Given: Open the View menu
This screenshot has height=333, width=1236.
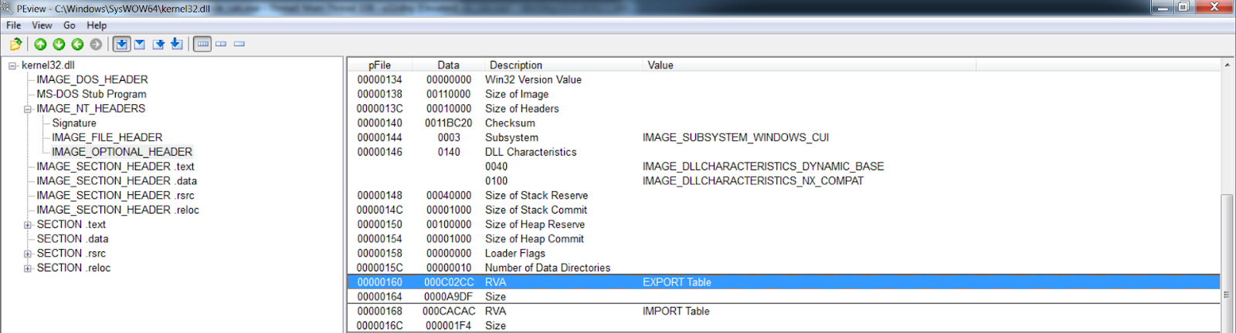Looking at the screenshot, I should pyautogui.click(x=42, y=25).
